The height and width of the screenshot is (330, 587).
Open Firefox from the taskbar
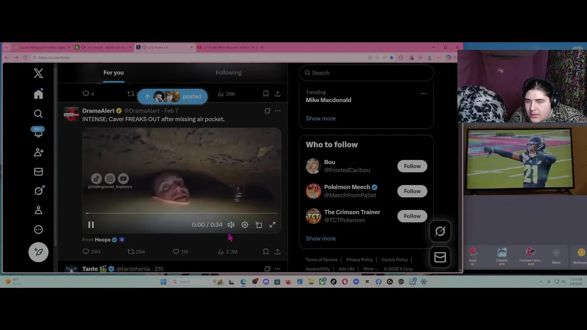pos(288,282)
